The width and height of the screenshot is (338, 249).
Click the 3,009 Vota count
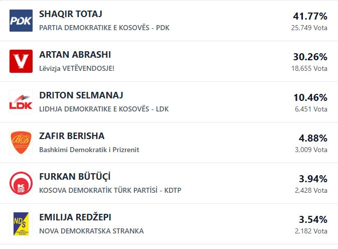coord(311,150)
